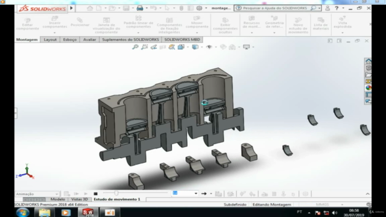Open the Options gear icon
The height and width of the screenshot is (217, 386).
tap(199, 8)
